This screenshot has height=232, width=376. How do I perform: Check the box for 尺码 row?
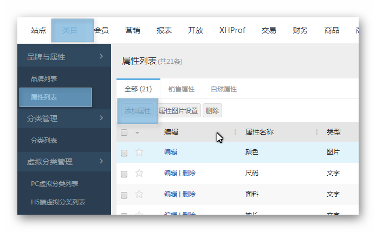124,174
